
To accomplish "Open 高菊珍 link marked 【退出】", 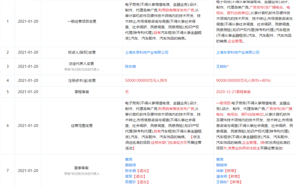I will (130, 182).
